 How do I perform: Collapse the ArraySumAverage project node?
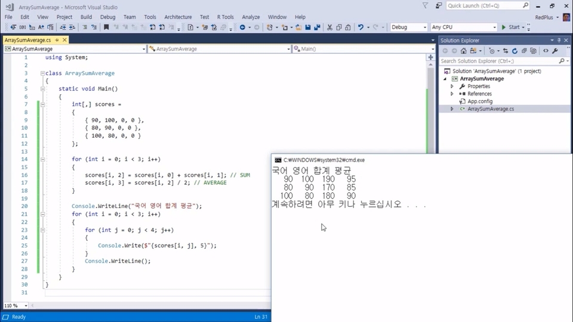click(x=445, y=79)
